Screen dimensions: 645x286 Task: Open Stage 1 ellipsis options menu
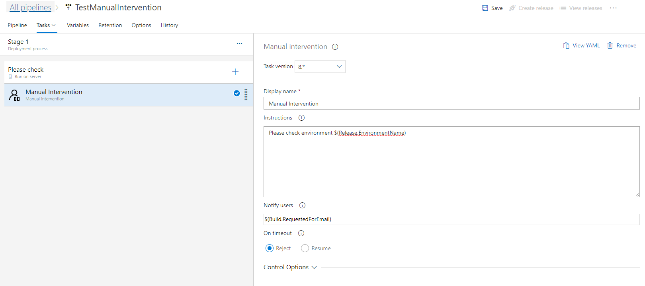coord(239,44)
